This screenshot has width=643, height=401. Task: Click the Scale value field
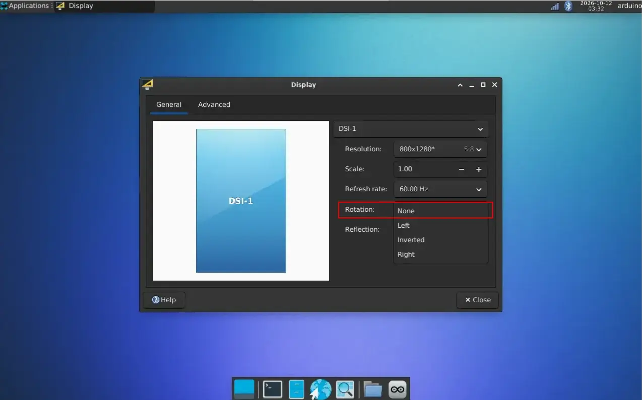[x=423, y=169]
